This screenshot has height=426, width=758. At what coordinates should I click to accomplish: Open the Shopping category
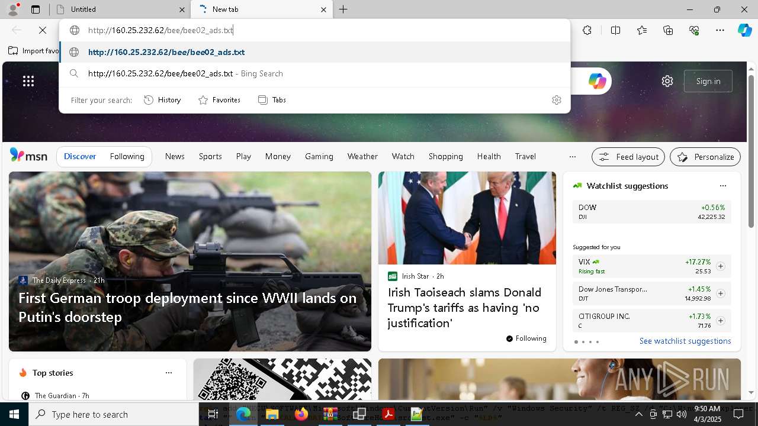[x=446, y=156]
